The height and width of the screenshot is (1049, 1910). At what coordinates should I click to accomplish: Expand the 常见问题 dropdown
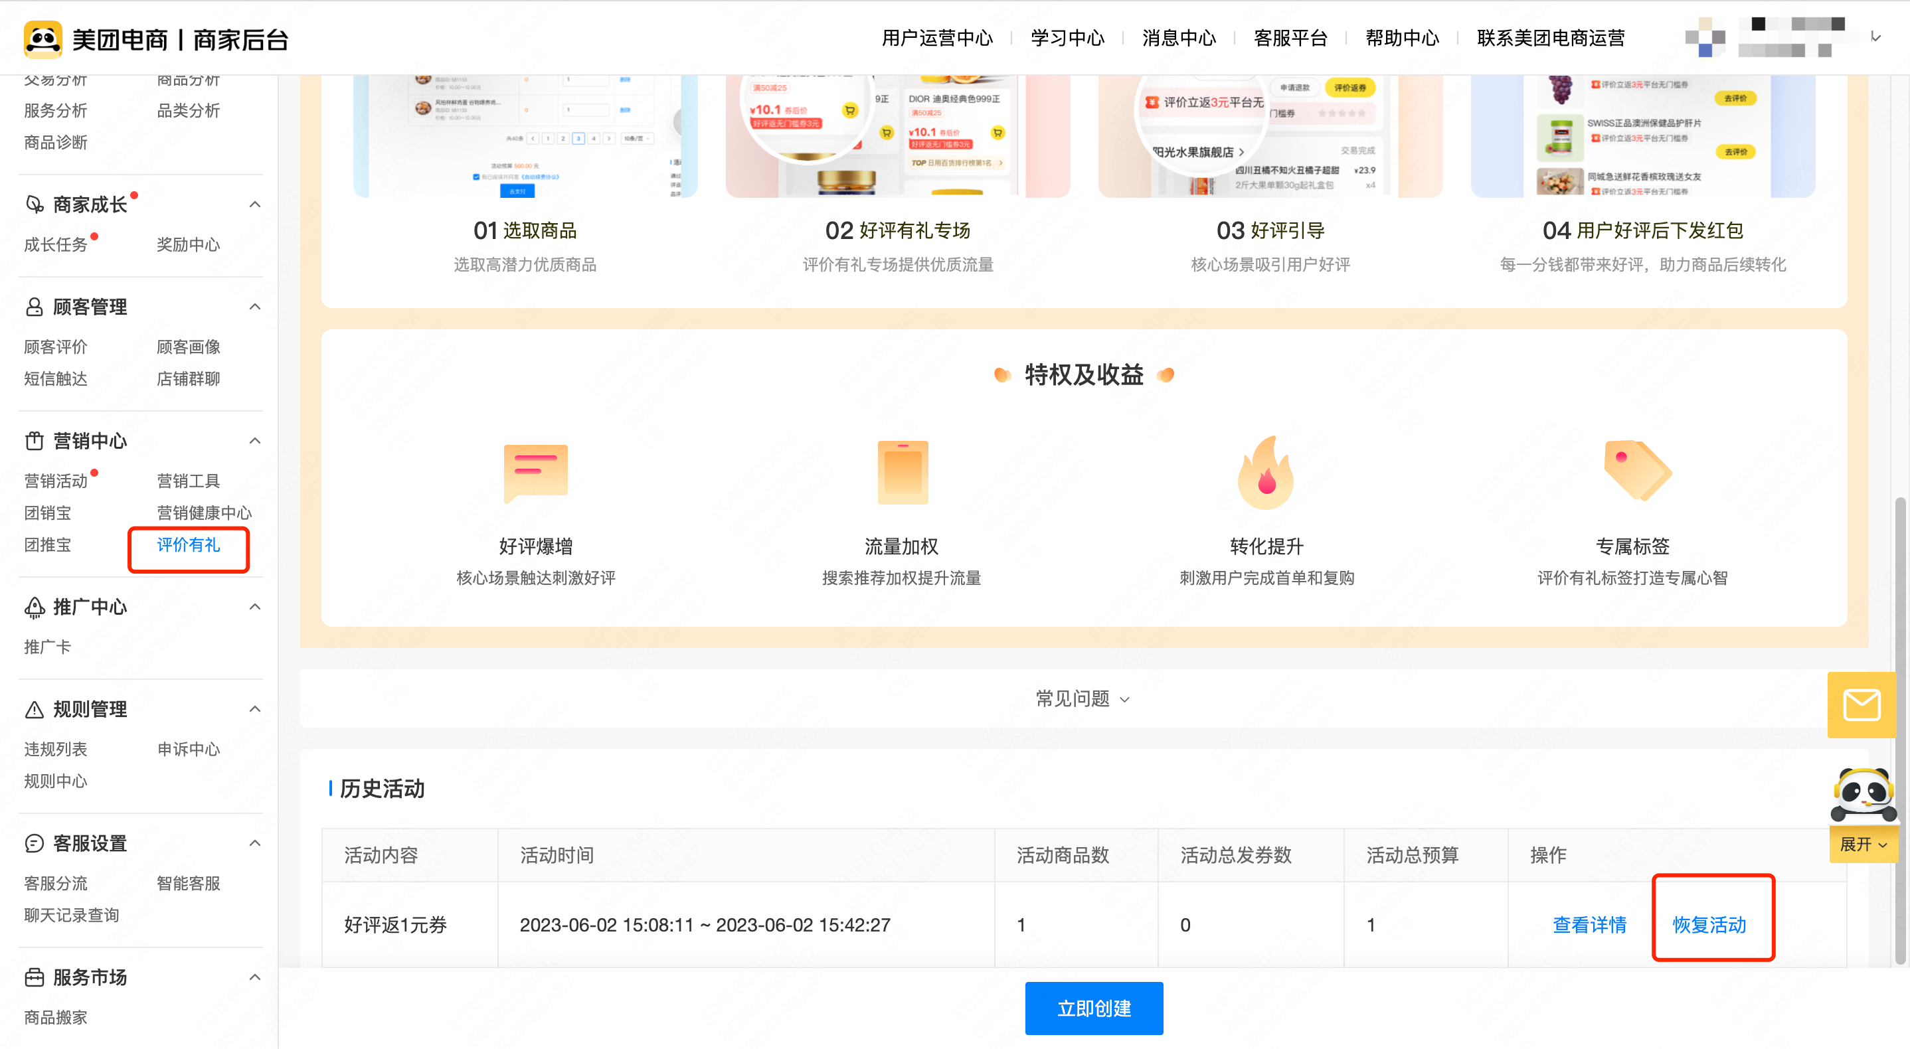point(1083,698)
